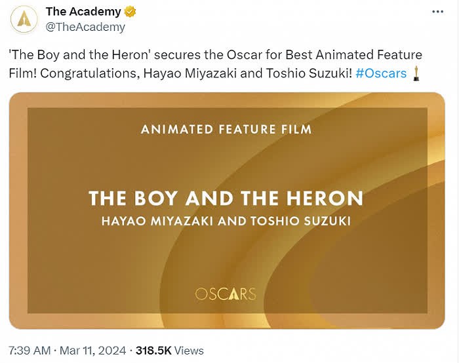
Task: Open The Academy display name link
Action: pos(83,12)
